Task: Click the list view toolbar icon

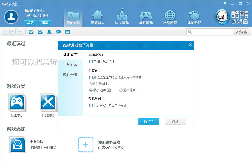Action: [67, 32]
